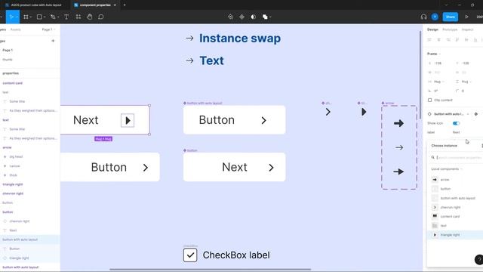
Task: Select the Comment tool
Action: [x=100, y=17]
